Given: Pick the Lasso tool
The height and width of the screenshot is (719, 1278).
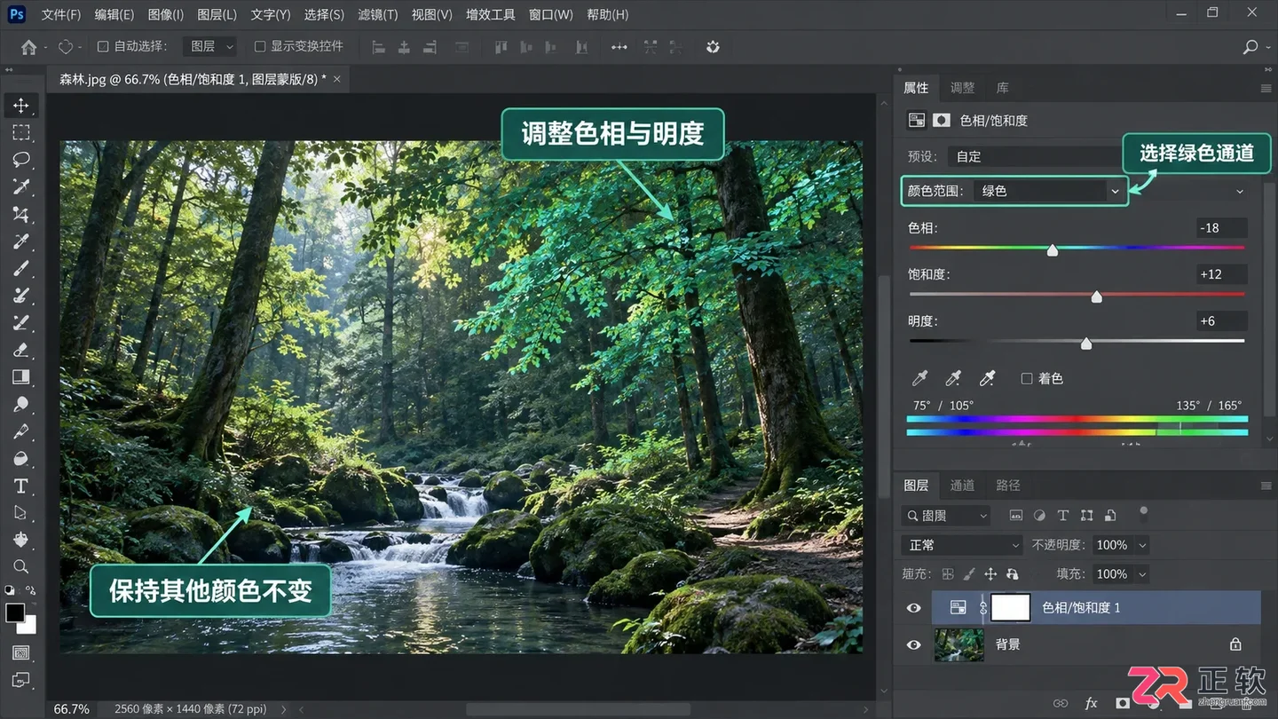Looking at the screenshot, I should [x=21, y=160].
